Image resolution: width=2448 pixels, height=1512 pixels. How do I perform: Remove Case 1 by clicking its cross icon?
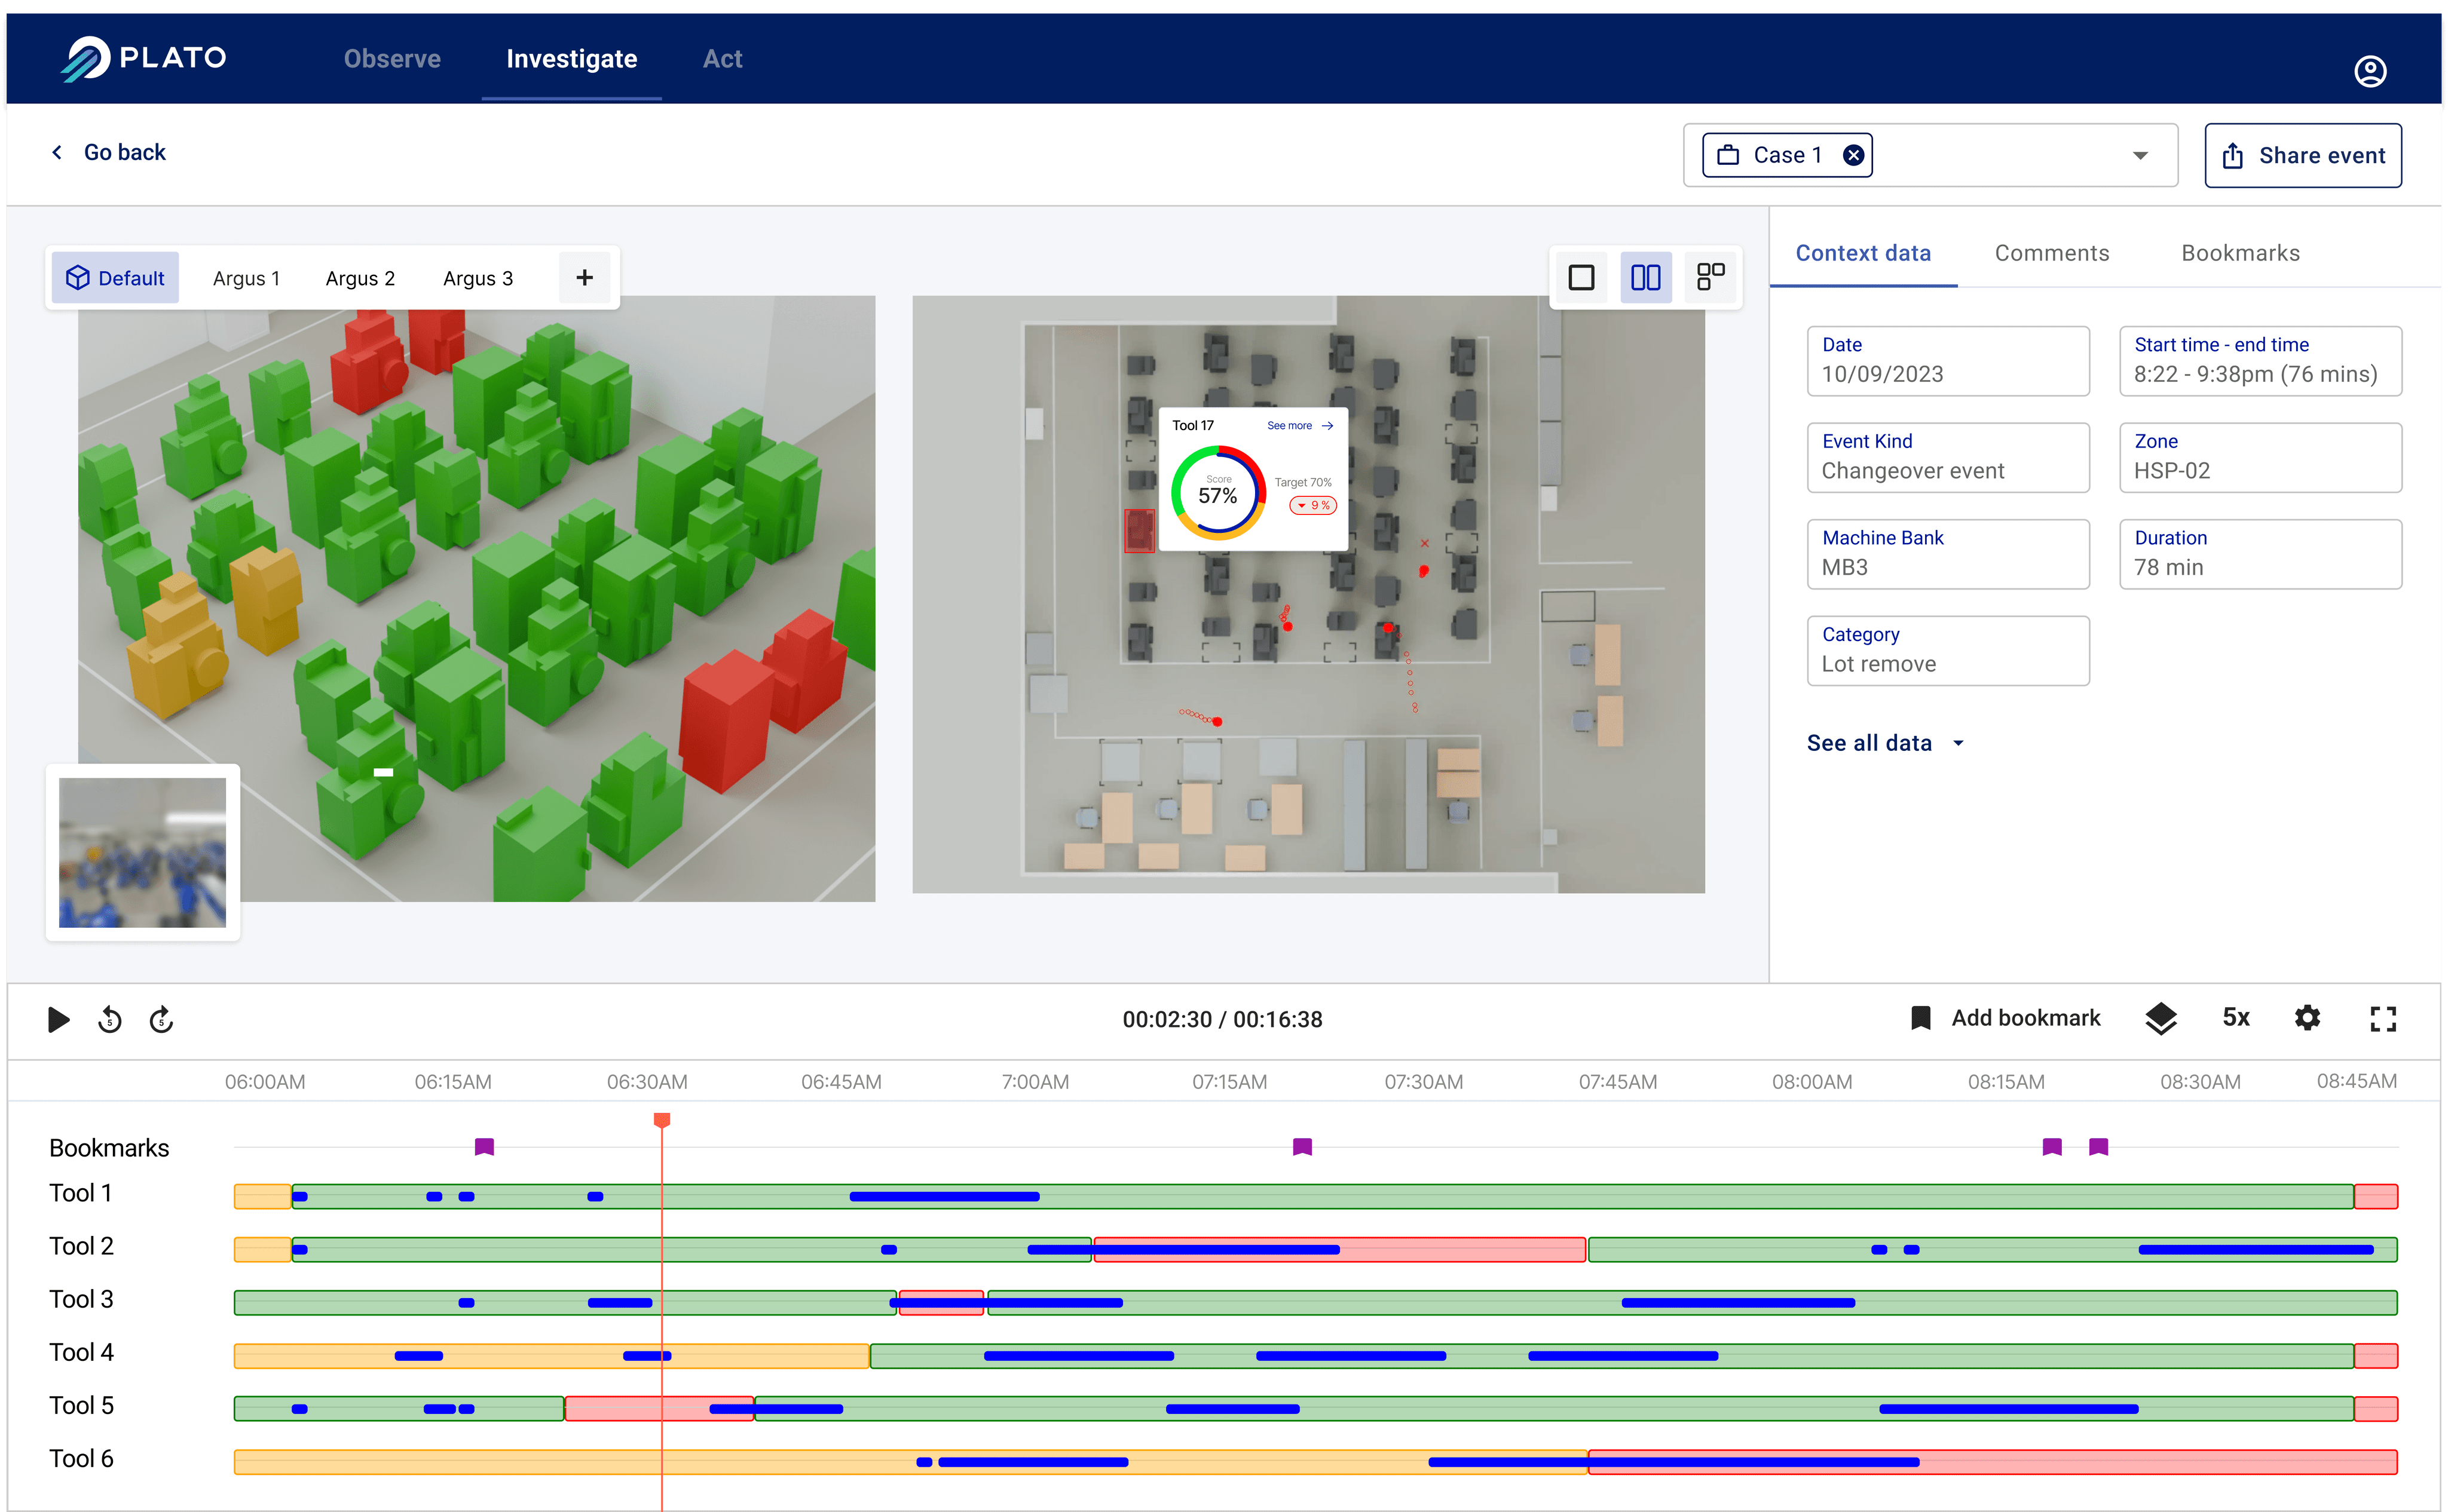[x=1853, y=154]
